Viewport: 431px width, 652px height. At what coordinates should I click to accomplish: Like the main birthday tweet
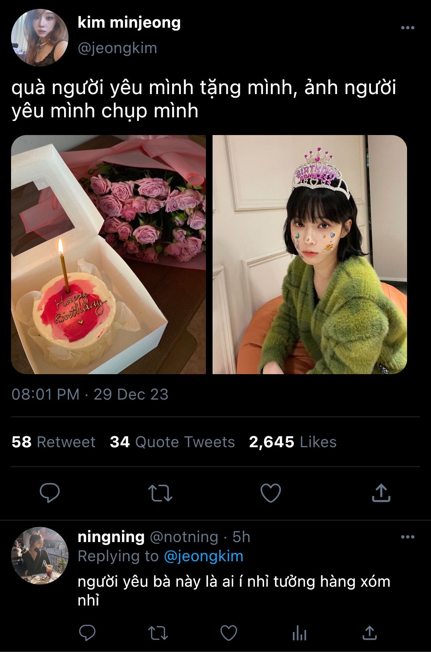click(271, 493)
